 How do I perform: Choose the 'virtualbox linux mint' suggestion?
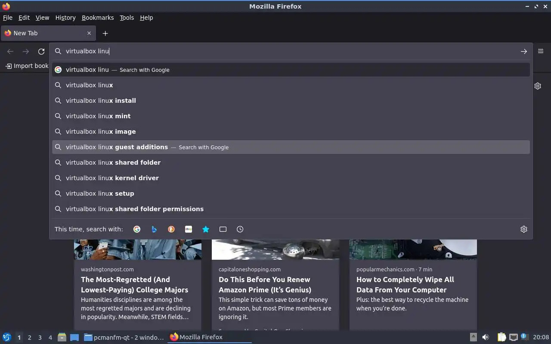coord(291,116)
